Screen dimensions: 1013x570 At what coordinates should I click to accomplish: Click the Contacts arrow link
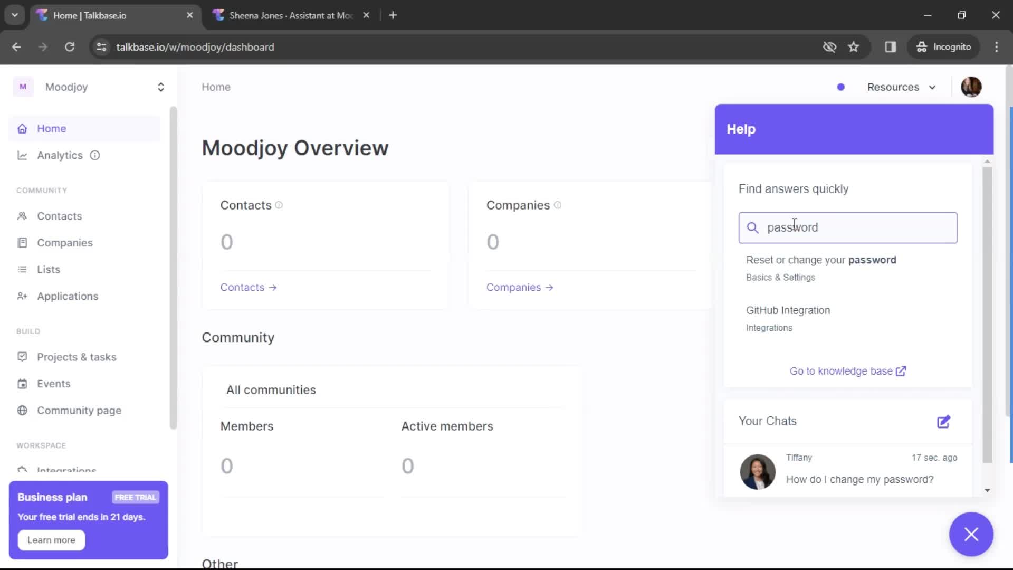click(247, 288)
